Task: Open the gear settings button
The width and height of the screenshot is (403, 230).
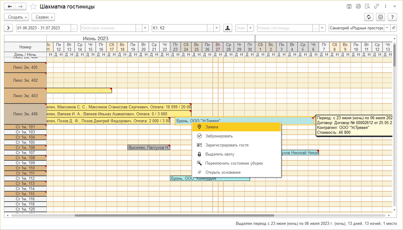Action: tap(380, 17)
